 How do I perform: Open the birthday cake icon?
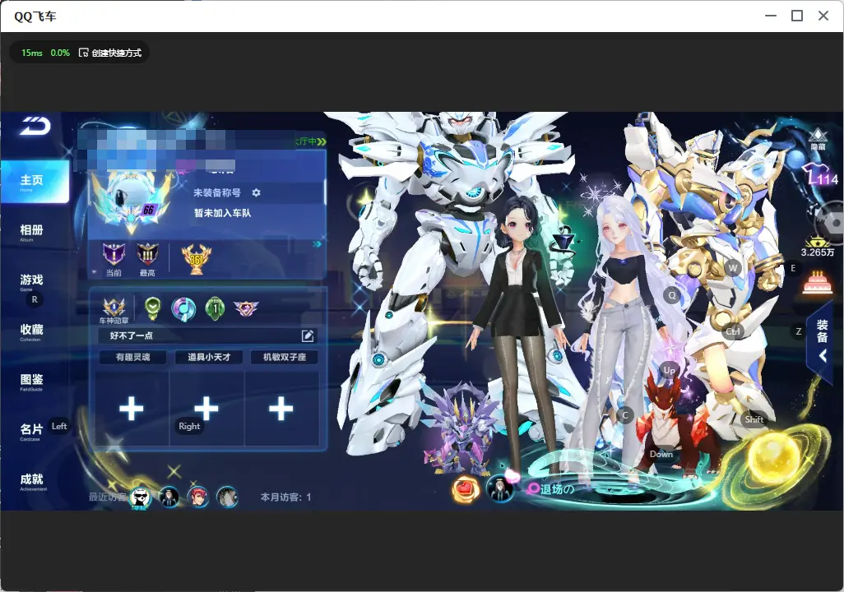817,283
